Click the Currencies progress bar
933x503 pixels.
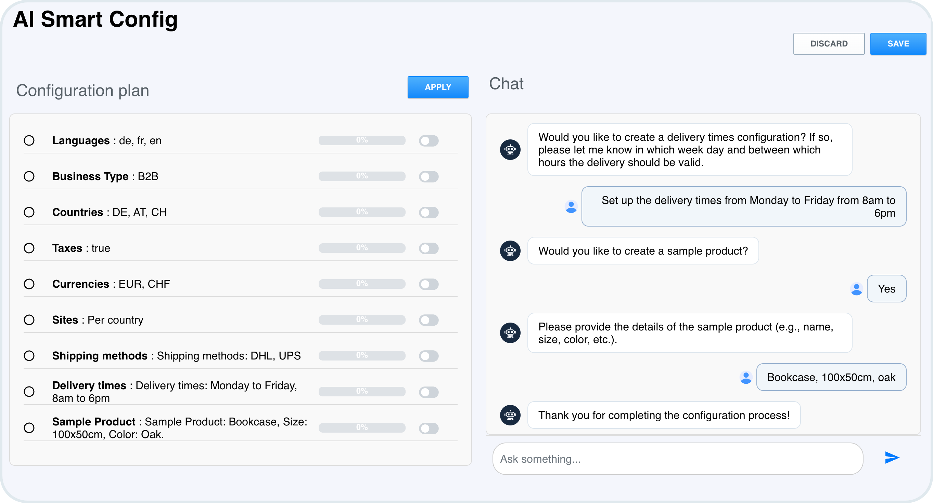[361, 284]
